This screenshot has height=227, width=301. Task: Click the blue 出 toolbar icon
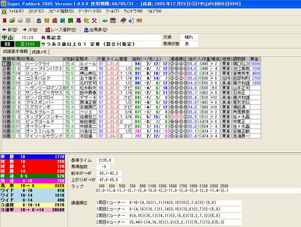click(39, 20)
